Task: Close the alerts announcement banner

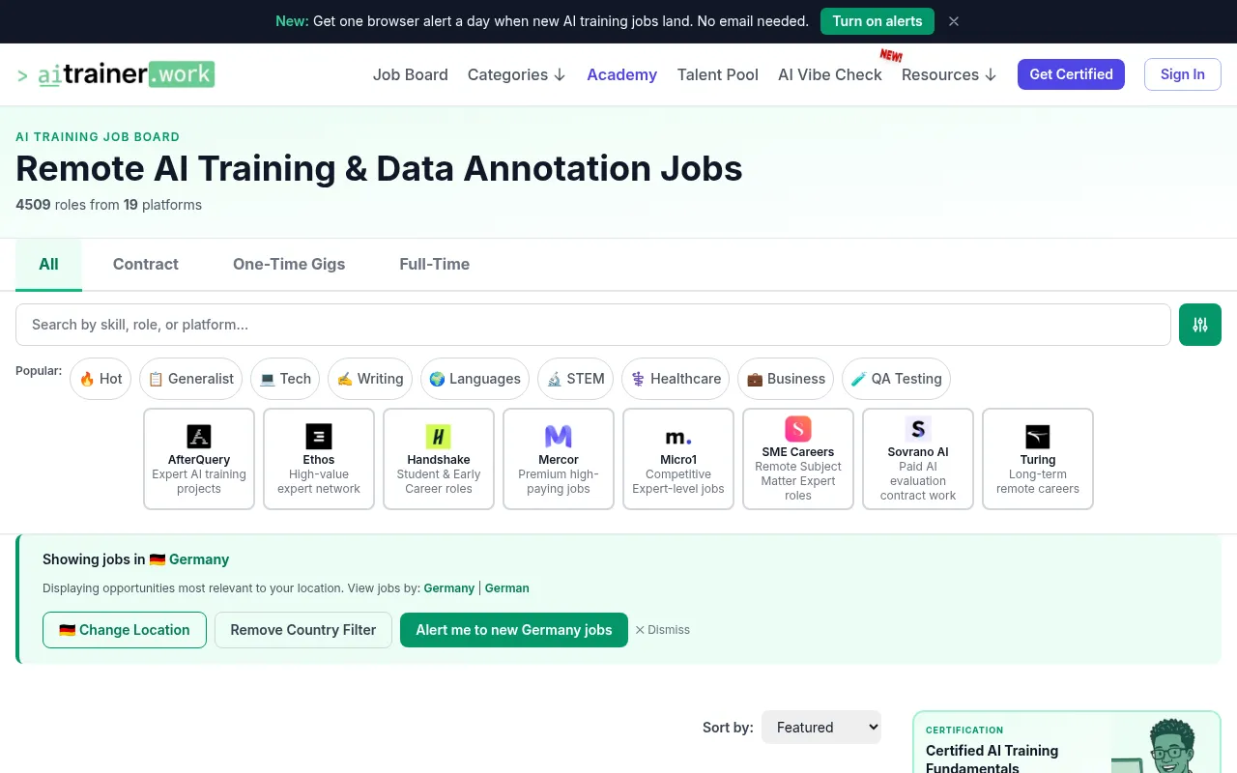Action: (x=954, y=21)
